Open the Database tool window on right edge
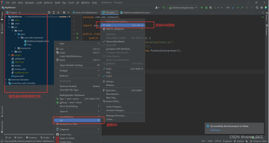The image size is (269, 143). tap(267, 30)
